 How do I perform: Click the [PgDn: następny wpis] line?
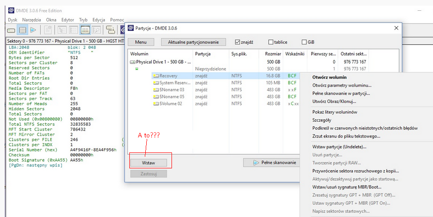[36, 165]
